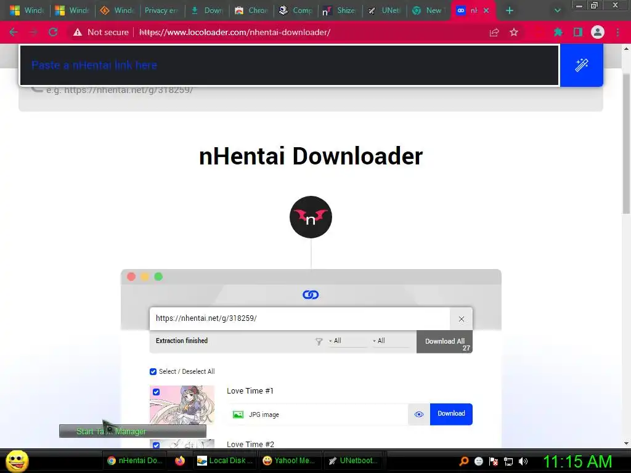Viewport: 631px width, 473px height.
Task: Switch to the Comp tab
Action: (x=295, y=10)
